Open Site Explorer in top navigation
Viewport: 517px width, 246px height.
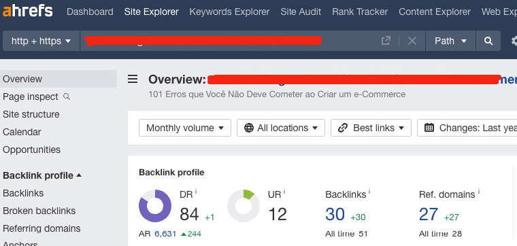151,12
